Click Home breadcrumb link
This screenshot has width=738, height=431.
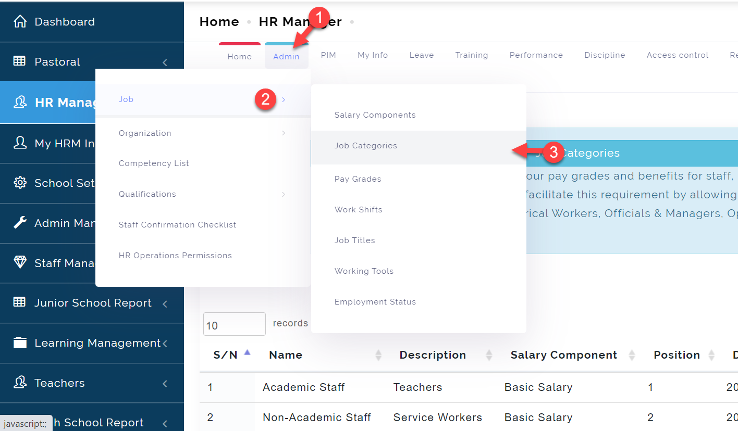coord(219,22)
